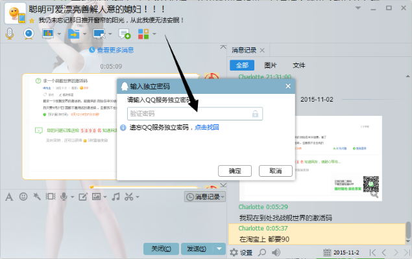The image size is (412, 259).
Task: Expand the remote desktop dropdown arrow
Action: 110,34
